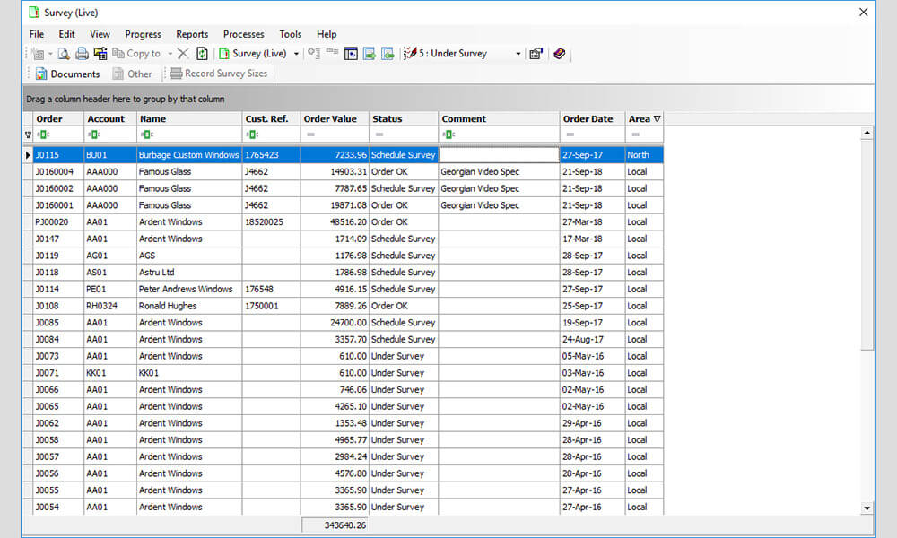Click the printer icon in toolbar
897x538 pixels.
(82, 54)
